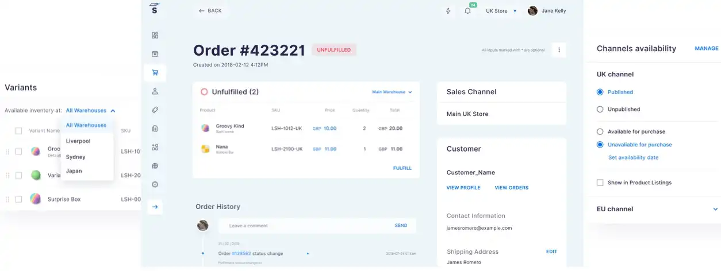
Task: Click the pink Unfulfilled status circle icon
Action: (204, 92)
